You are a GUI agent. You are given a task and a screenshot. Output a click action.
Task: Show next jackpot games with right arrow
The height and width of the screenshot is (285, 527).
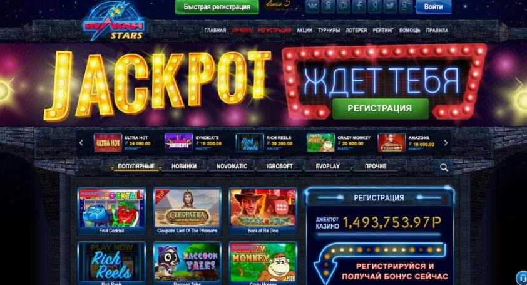click(446, 143)
